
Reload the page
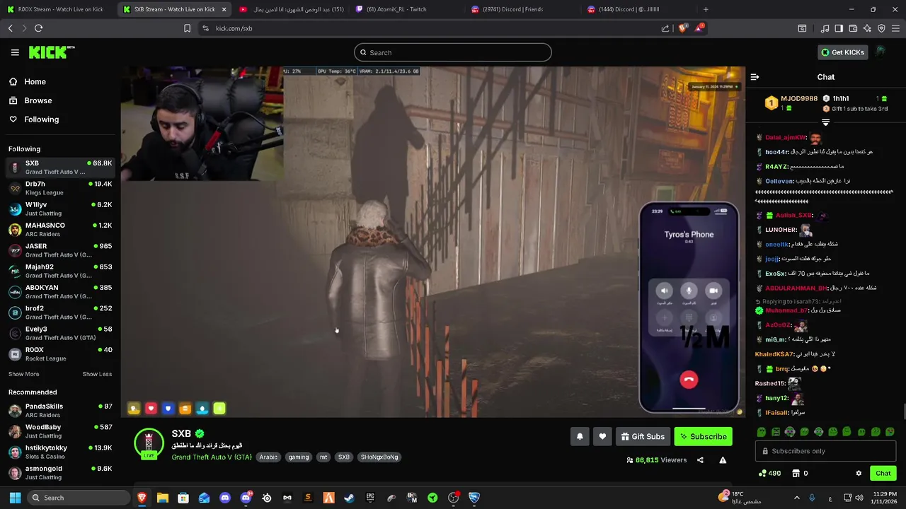pyautogui.click(x=38, y=28)
